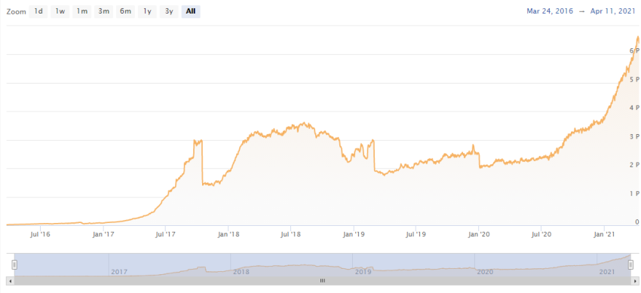Click the navigator's right range handle
Image resolution: width=641 pixels, height=293 pixels.
[630, 264]
